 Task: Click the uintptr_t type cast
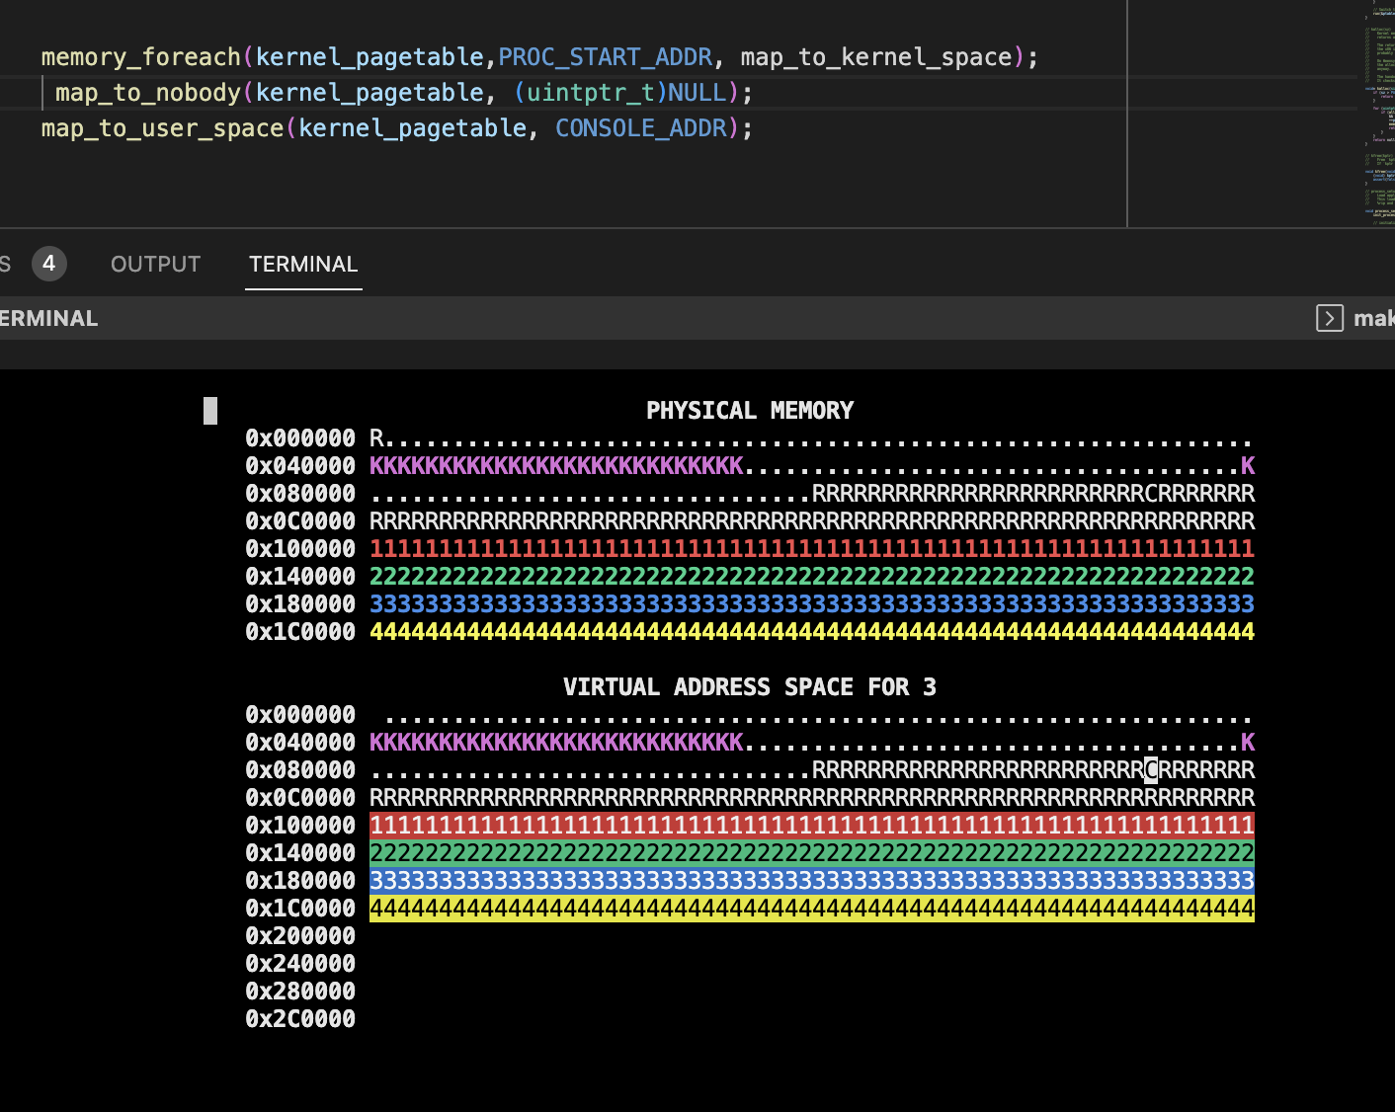590,93
